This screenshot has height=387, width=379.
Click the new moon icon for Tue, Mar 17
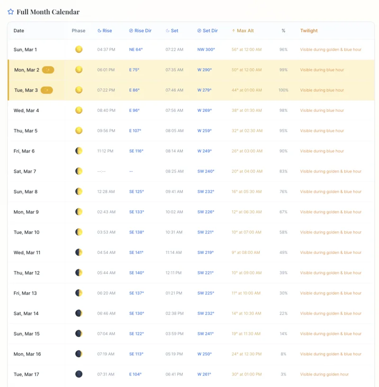[x=79, y=374]
